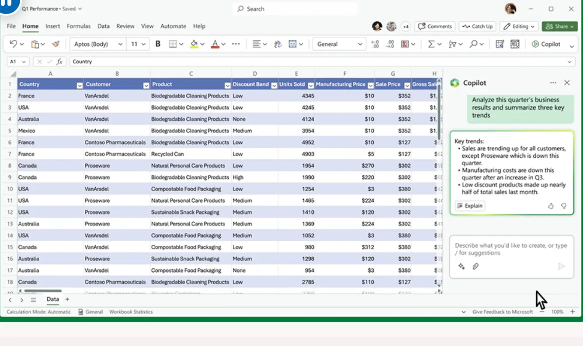583x346 pixels.
Task: Click the Undo arrow icon
Action: click(x=13, y=44)
